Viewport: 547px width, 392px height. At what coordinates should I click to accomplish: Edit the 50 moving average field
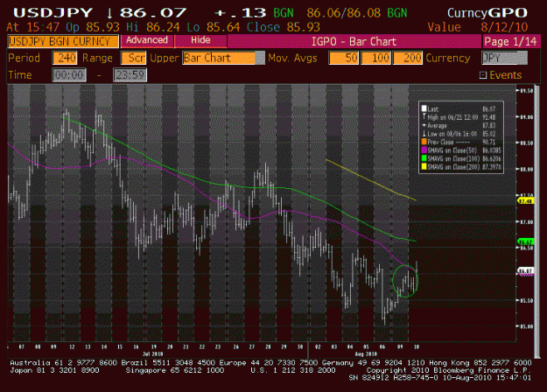tap(344, 58)
